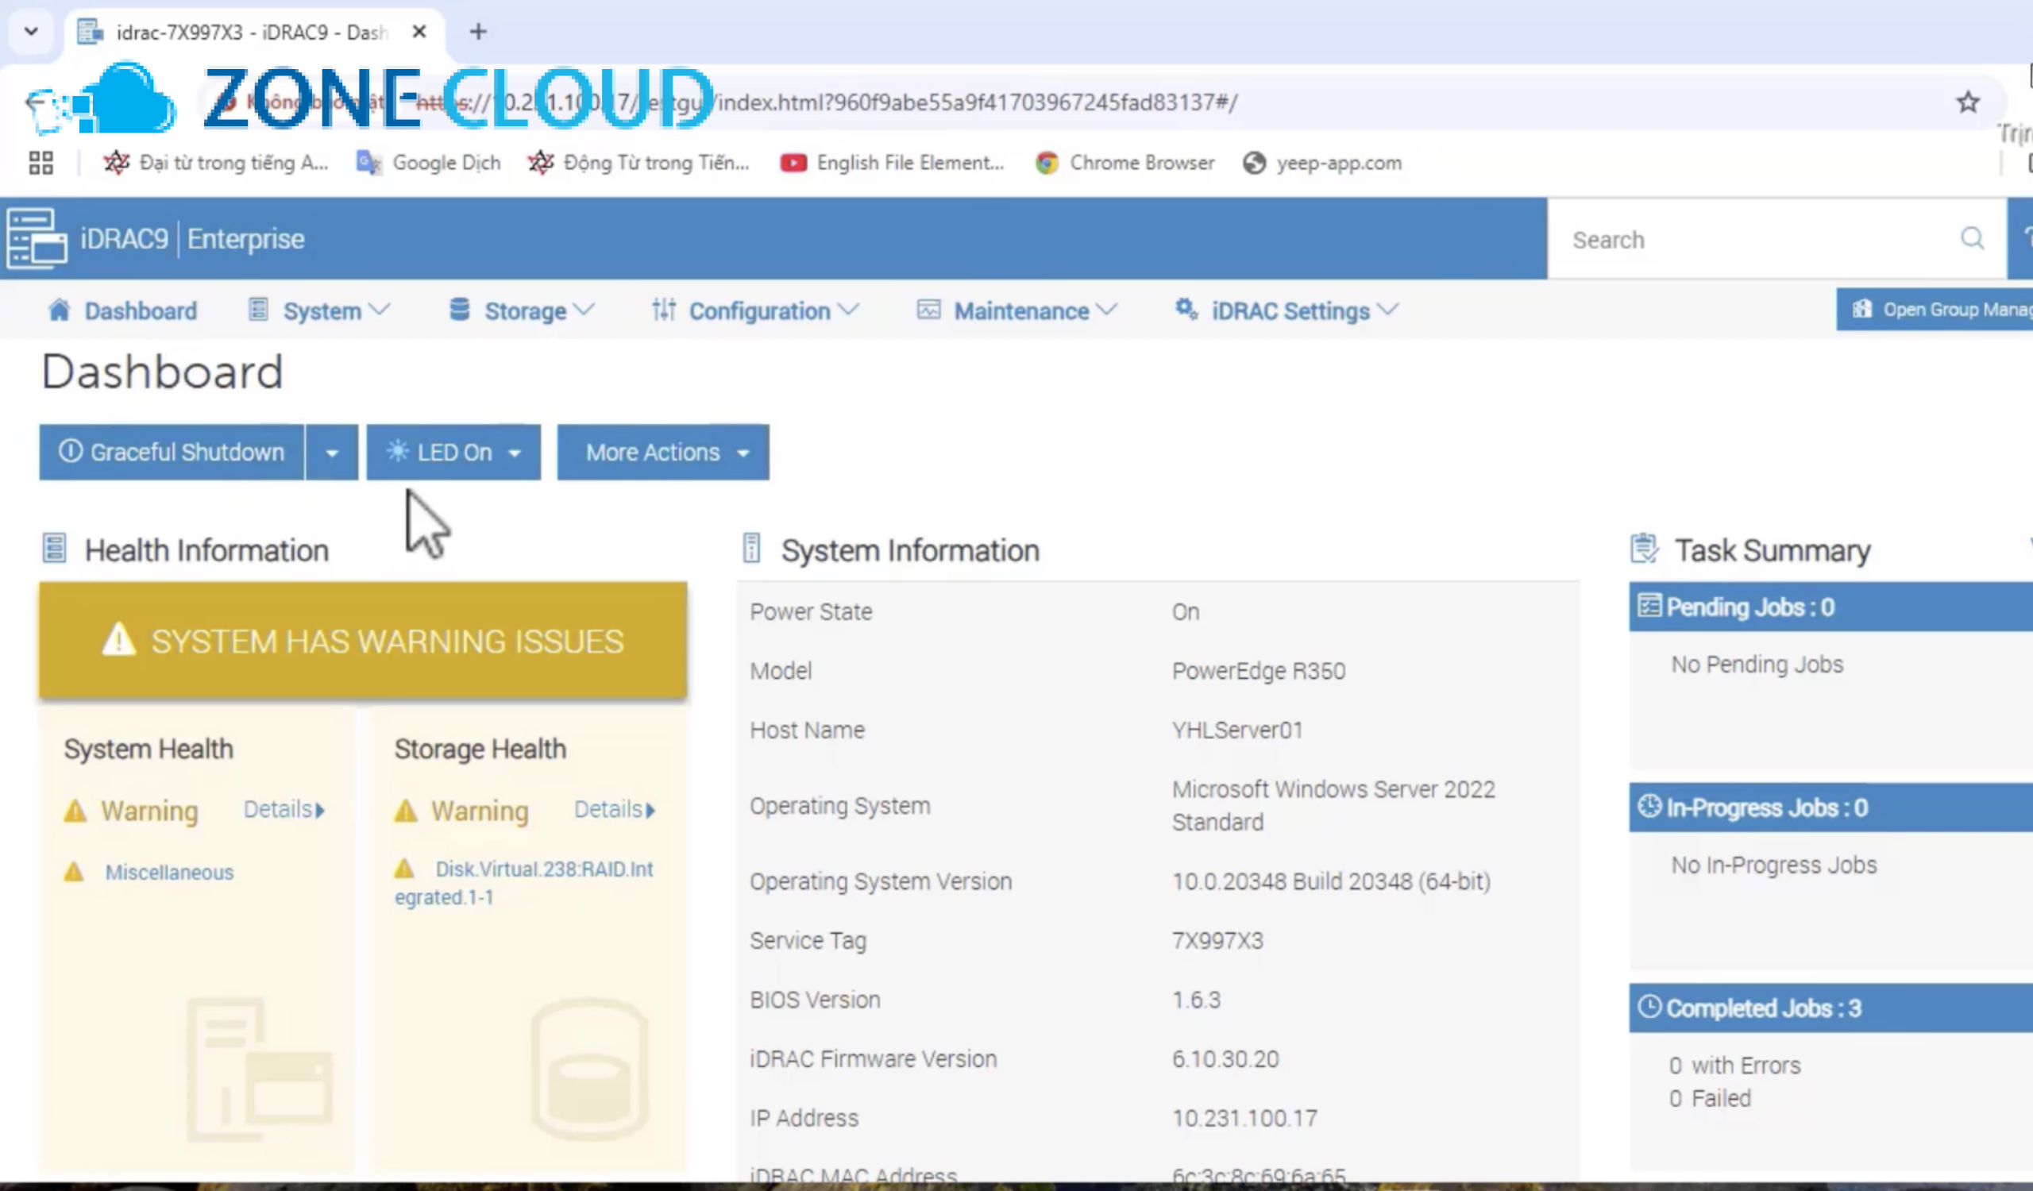Click the BIOS Version value 1.6.3
The image size is (2033, 1191).
coord(1196,999)
